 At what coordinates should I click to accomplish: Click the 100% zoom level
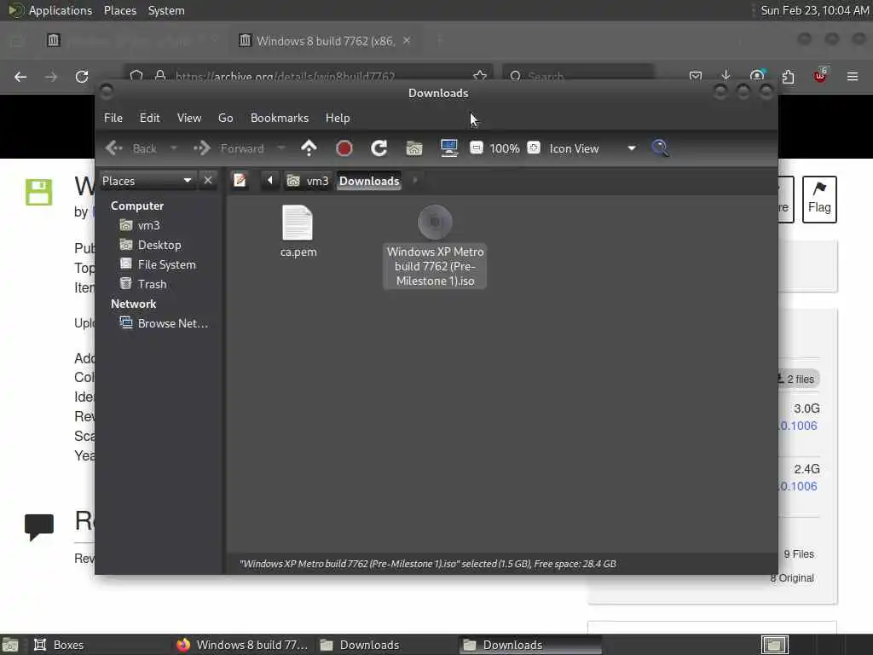coord(505,148)
